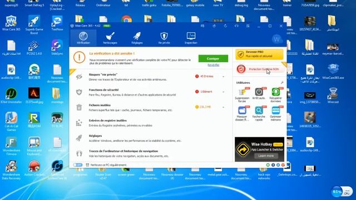Open PCSX2 1.4.0 desktop shortcut
This screenshot has width=356, height=200.
coord(34,48)
